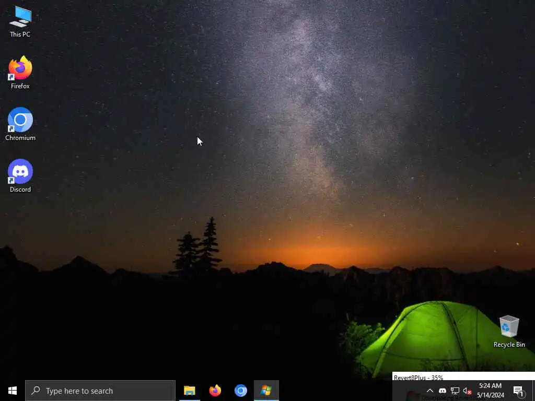Click the Revert8Plus - 35% tooltip text
535x401 pixels.
pyautogui.click(x=418, y=378)
